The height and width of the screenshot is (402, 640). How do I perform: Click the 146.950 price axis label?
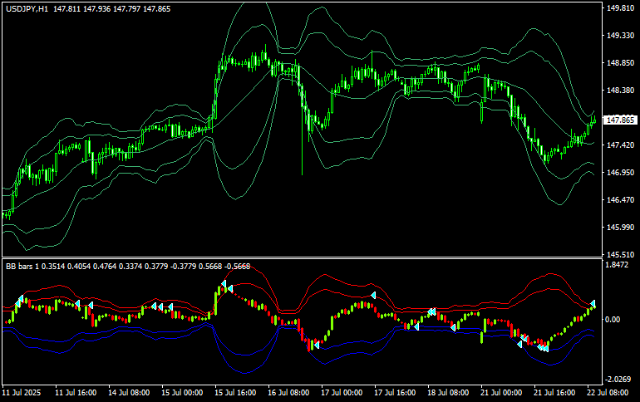620,173
